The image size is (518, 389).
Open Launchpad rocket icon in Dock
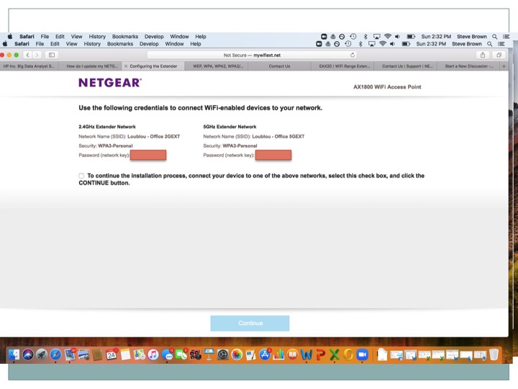pyautogui.click(x=42, y=355)
